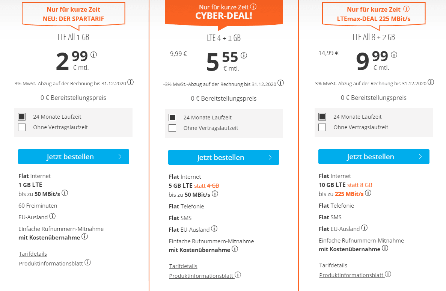Open info icon beside 5,55 € price
The width and height of the screenshot is (446, 291).
tap(244, 56)
